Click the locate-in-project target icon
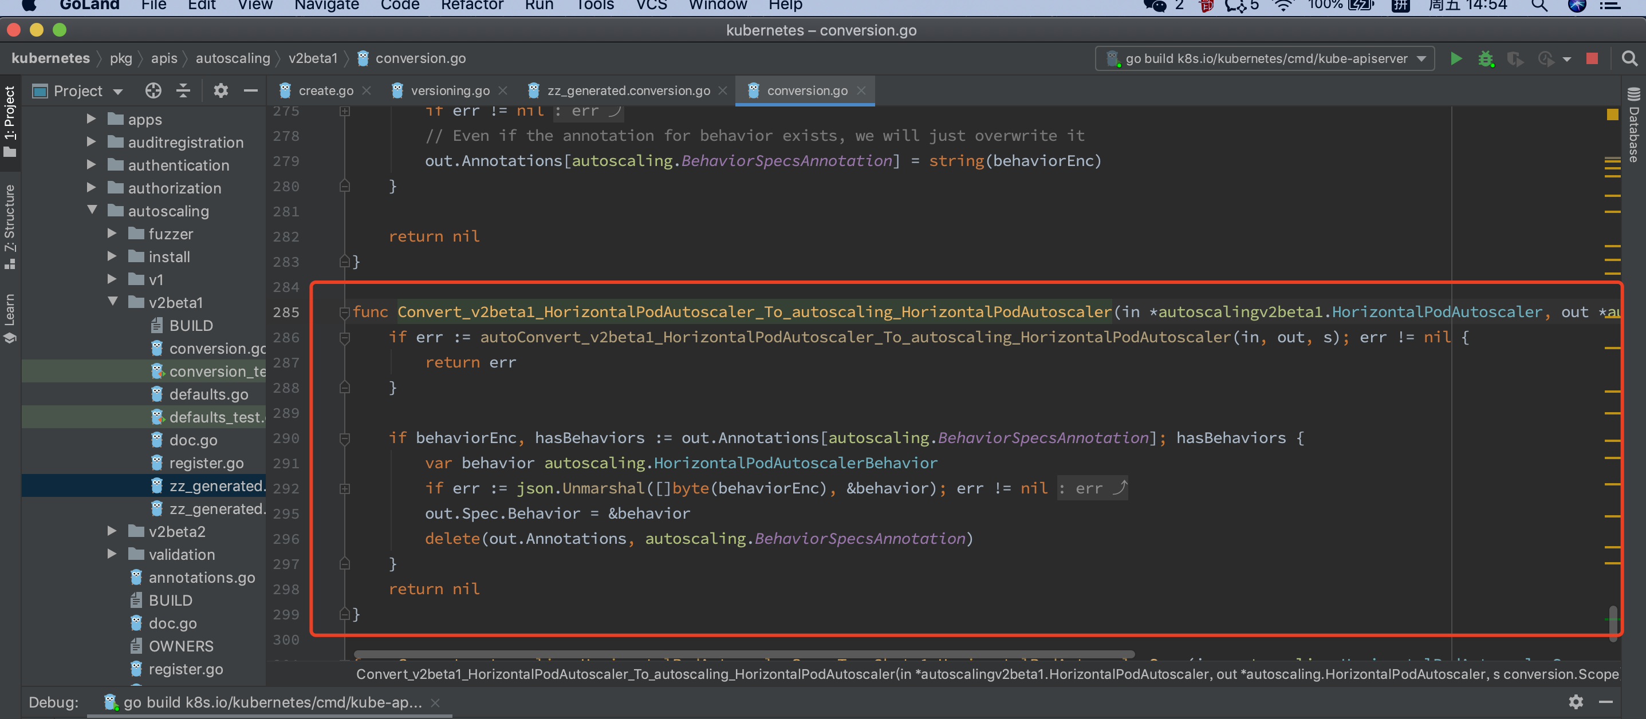The height and width of the screenshot is (719, 1646). 153,90
